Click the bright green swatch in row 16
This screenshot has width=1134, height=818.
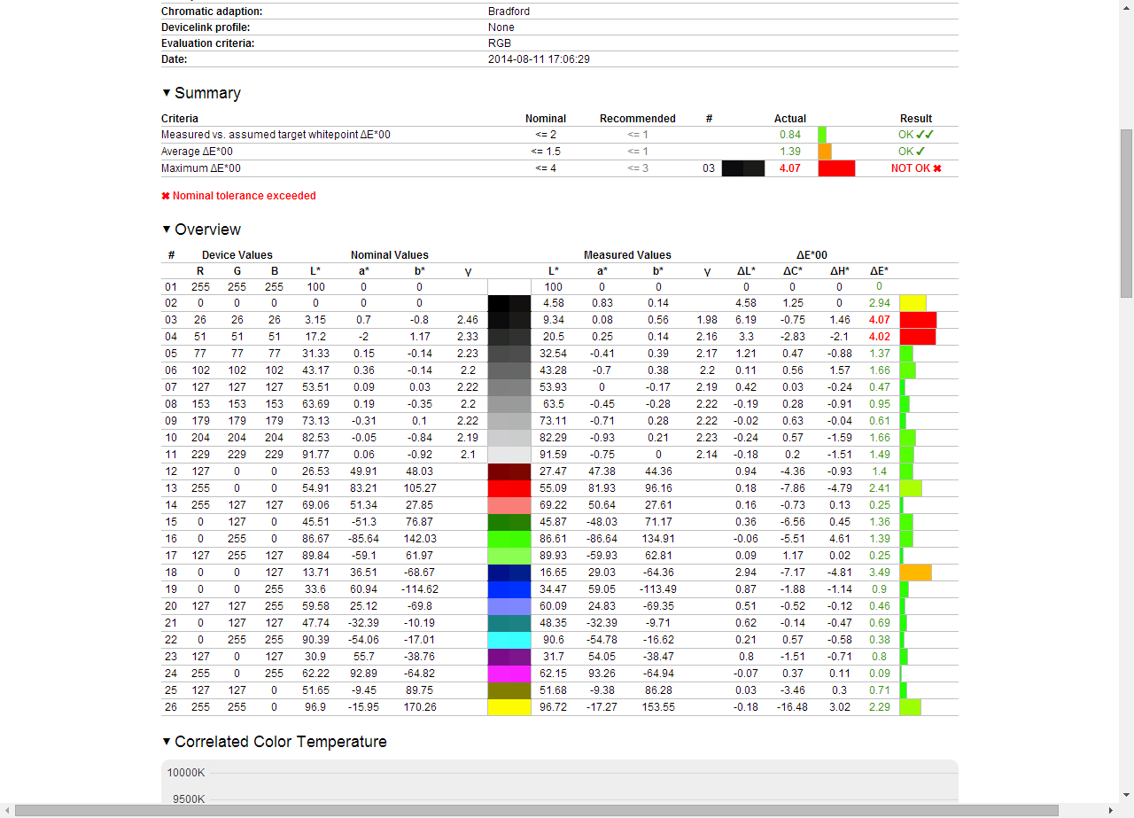point(509,539)
